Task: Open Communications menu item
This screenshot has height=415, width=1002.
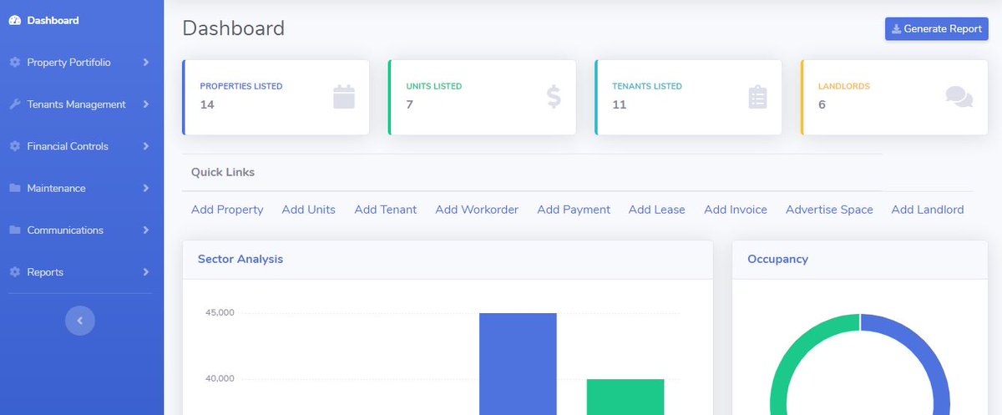Action: pyautogui.click(x=80, y=230)
